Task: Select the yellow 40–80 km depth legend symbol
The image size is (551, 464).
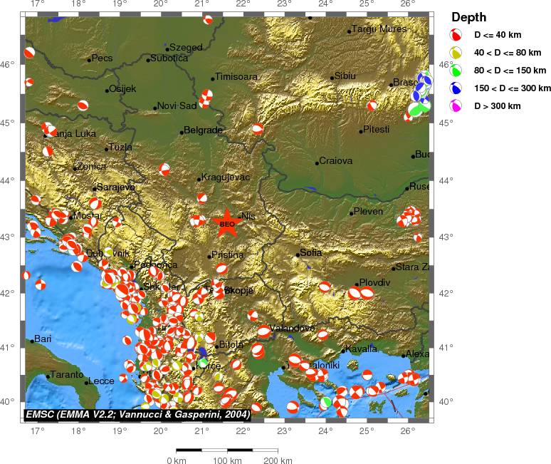Action: 456,52
